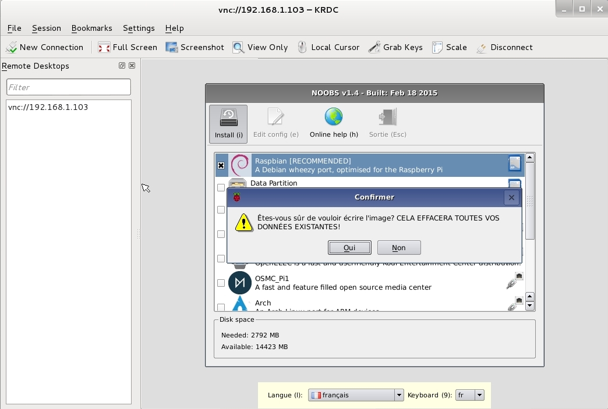Click the OSMC_Pi1 logo icon
Image resolution: width=608 pixels, height=409 pixels.
[x=239, y=283]
